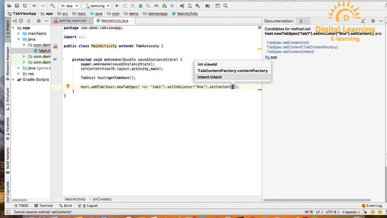Open the Build tool window
Image resolution: width=387 pixels, height=218 pixels.
point(65,206)
